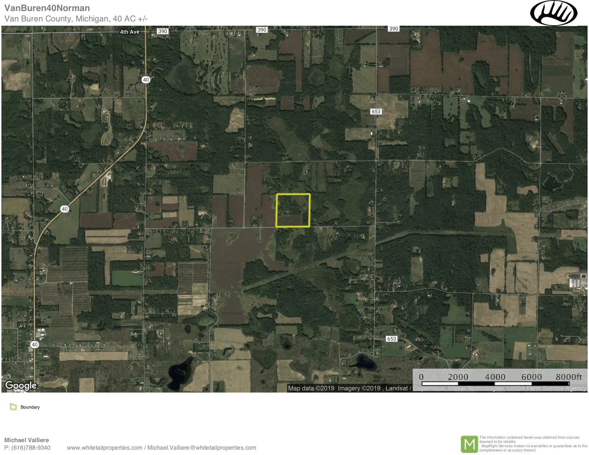589x455 pixels.
Task: Click the Michael.Valliere email address
Action: 202,448
